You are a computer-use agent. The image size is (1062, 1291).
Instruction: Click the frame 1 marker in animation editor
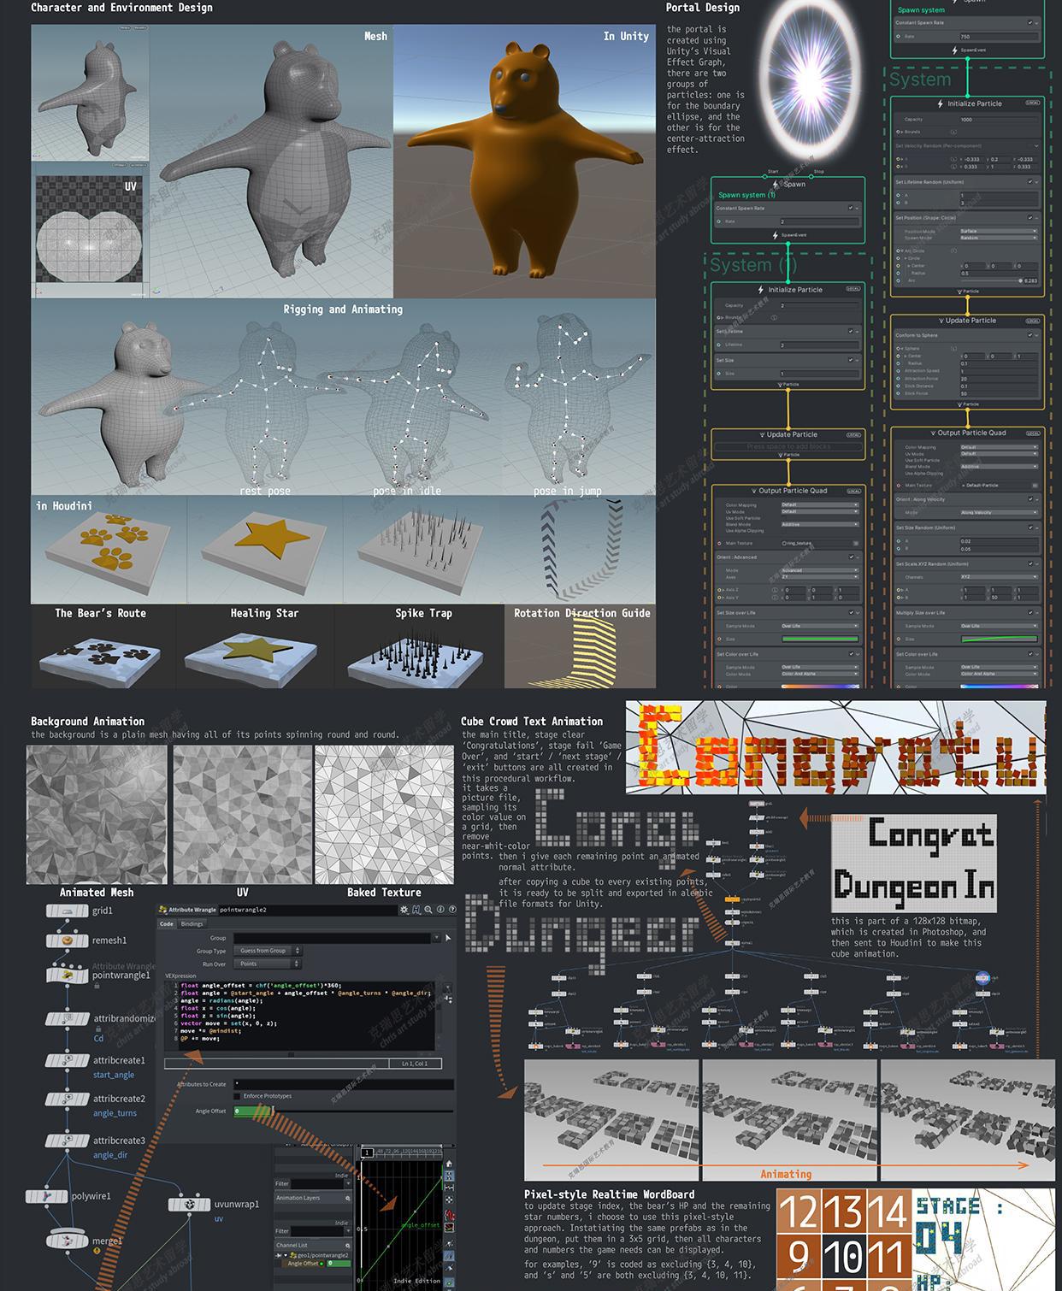click(x=366, y=1152)
